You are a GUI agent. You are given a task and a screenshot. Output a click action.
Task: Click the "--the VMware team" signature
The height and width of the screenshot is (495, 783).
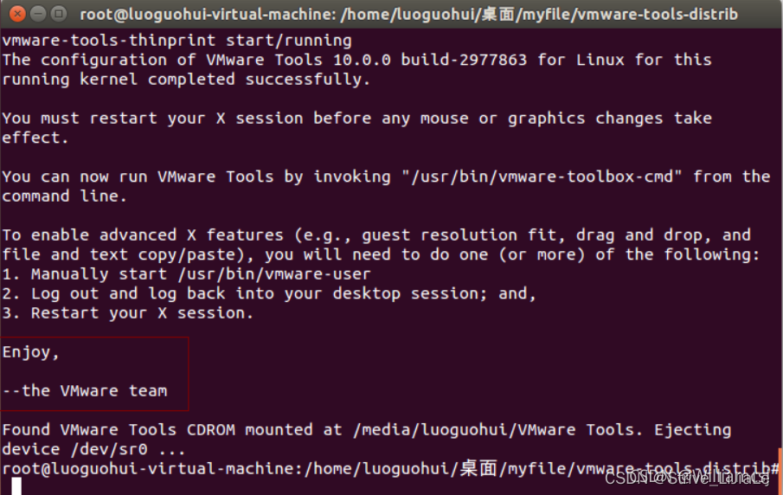[85, 391]
